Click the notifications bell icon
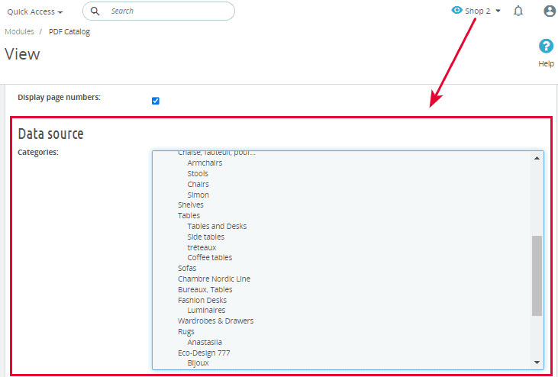 [518, 11]
